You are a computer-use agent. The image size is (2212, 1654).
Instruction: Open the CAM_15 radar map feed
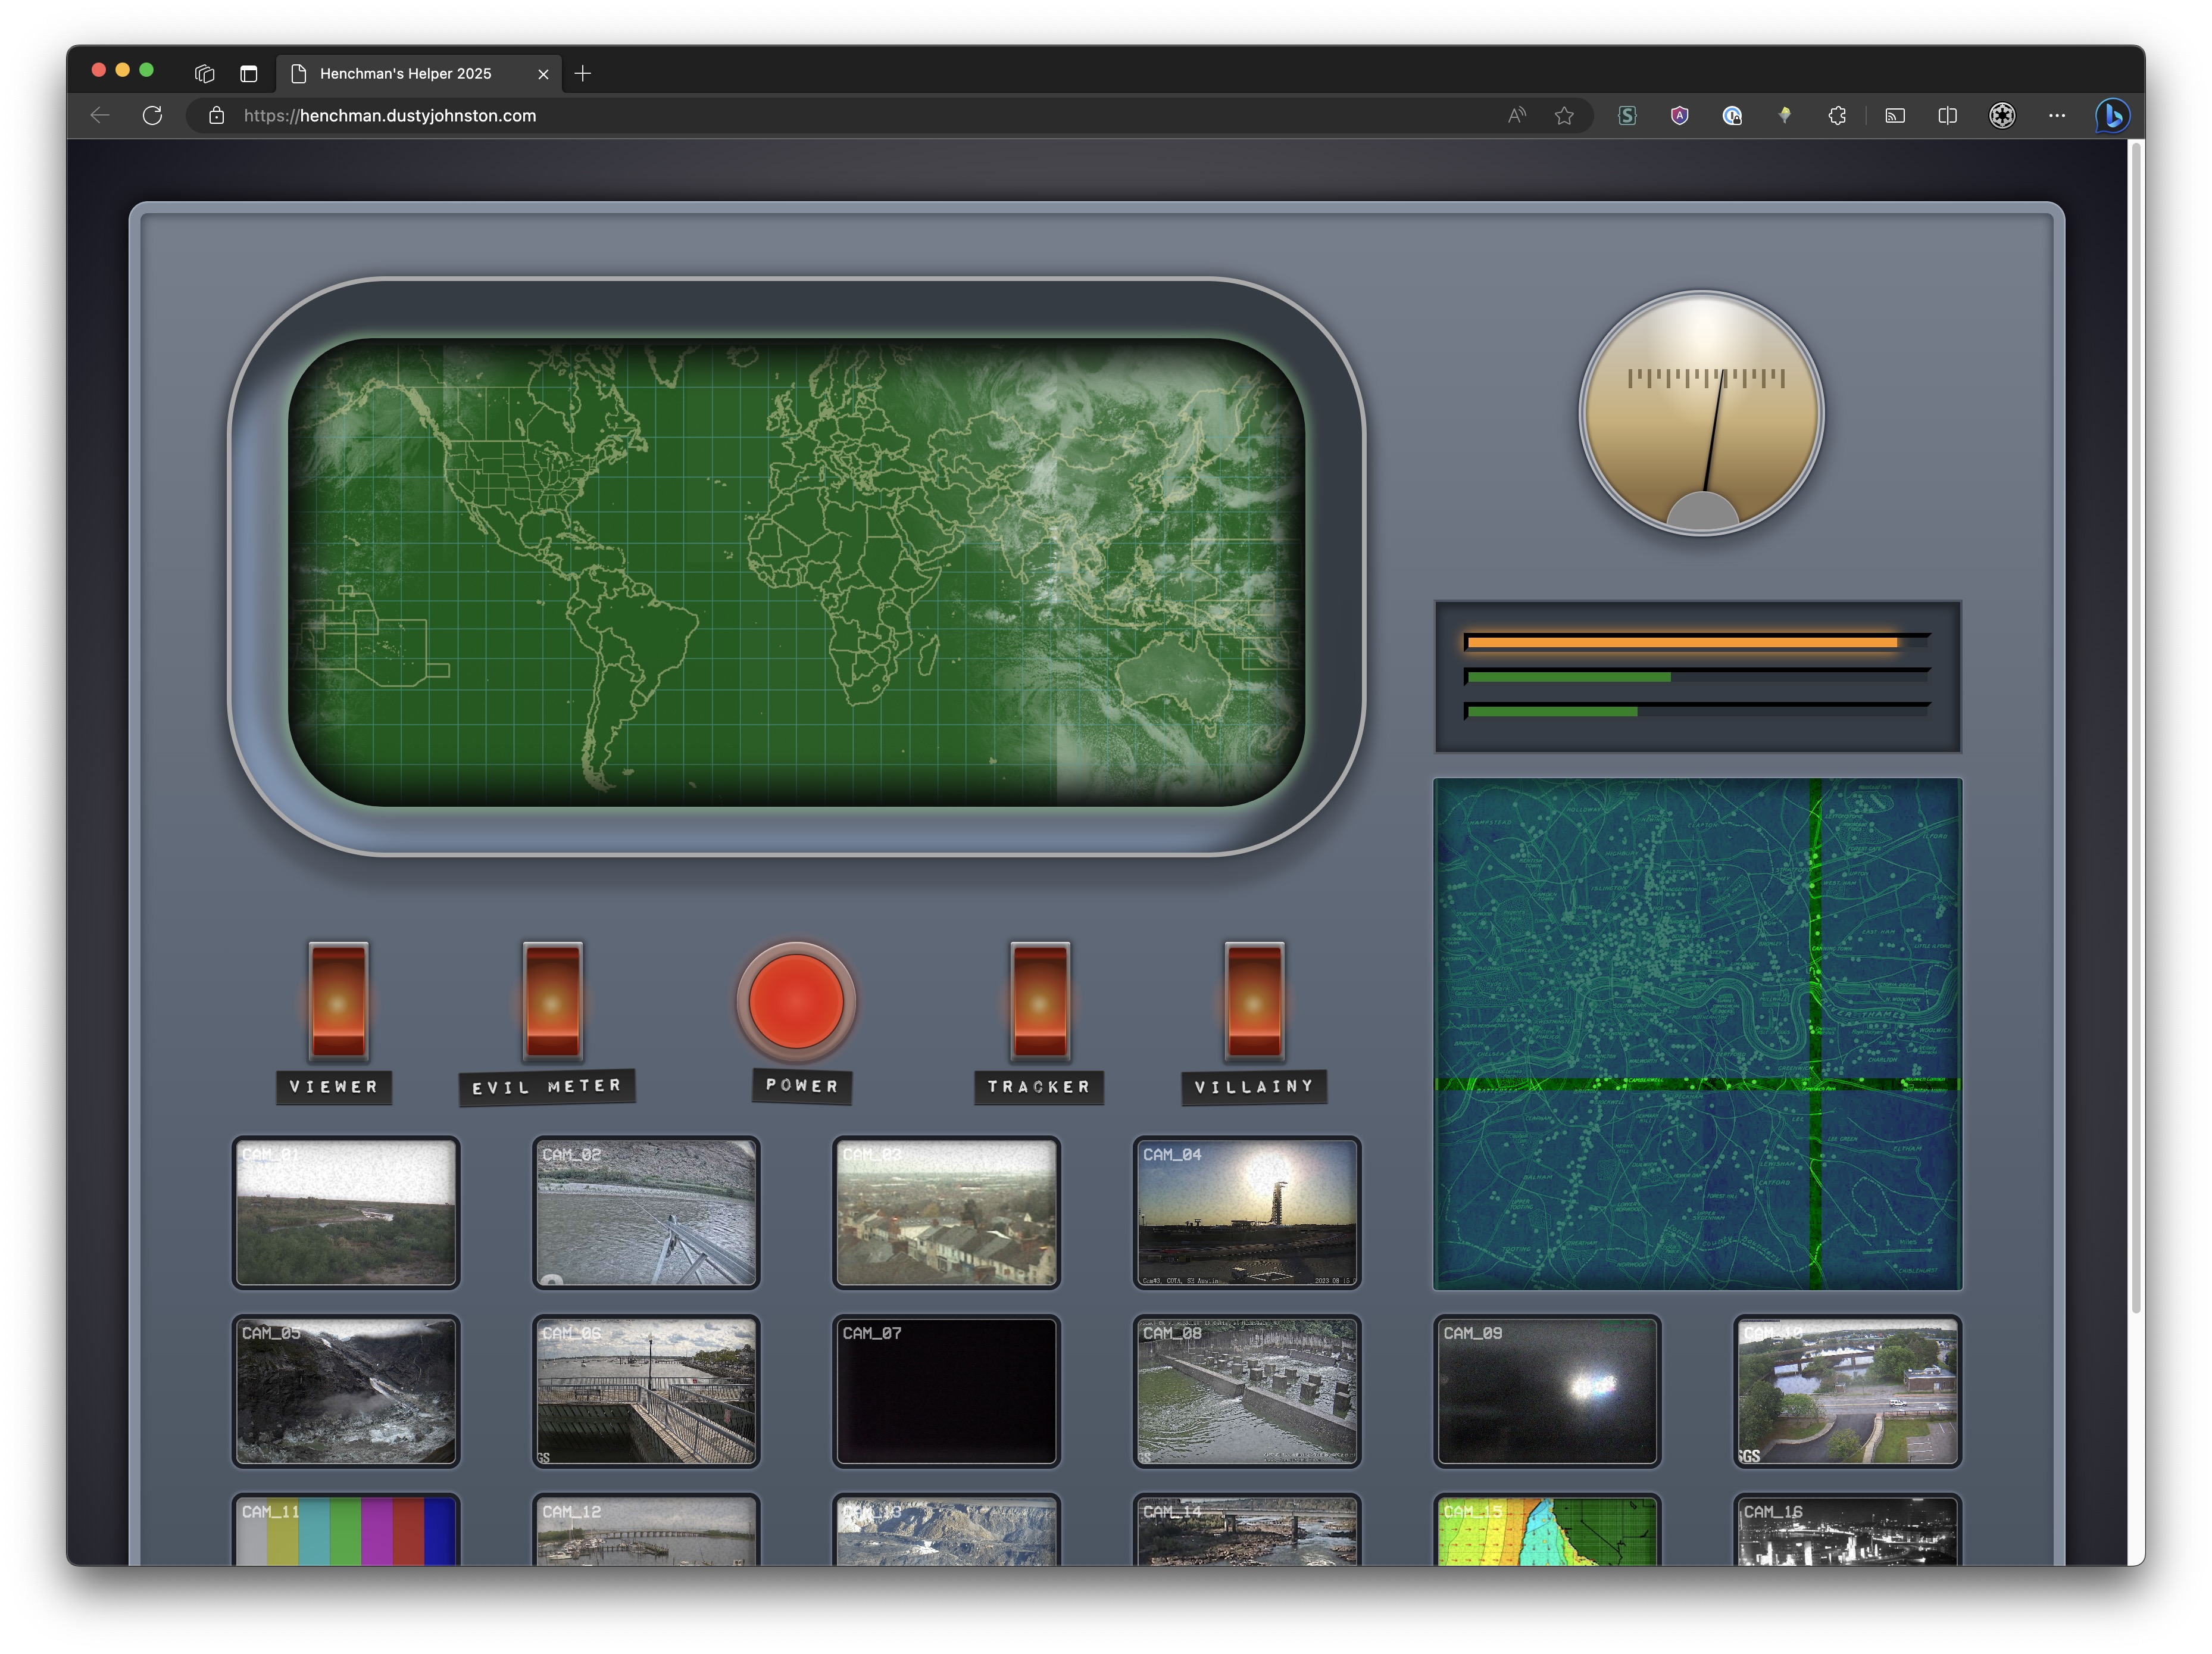(1547, 1530)
